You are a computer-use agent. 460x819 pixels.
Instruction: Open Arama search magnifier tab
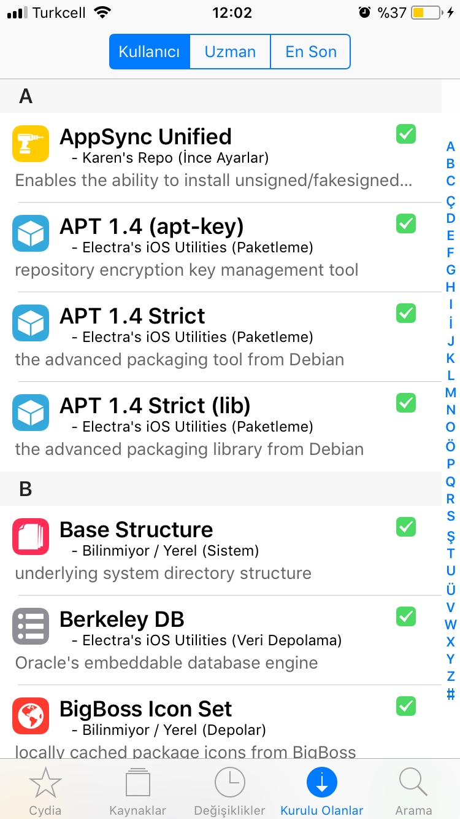[414, 792]
